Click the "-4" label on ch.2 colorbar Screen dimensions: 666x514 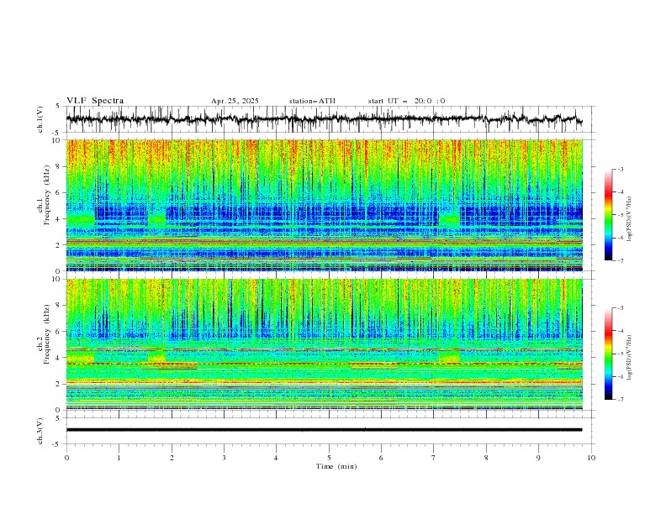click(620, 331)
